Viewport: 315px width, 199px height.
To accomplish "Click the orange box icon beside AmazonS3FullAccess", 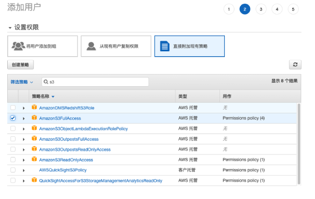I will click(34, 118).
